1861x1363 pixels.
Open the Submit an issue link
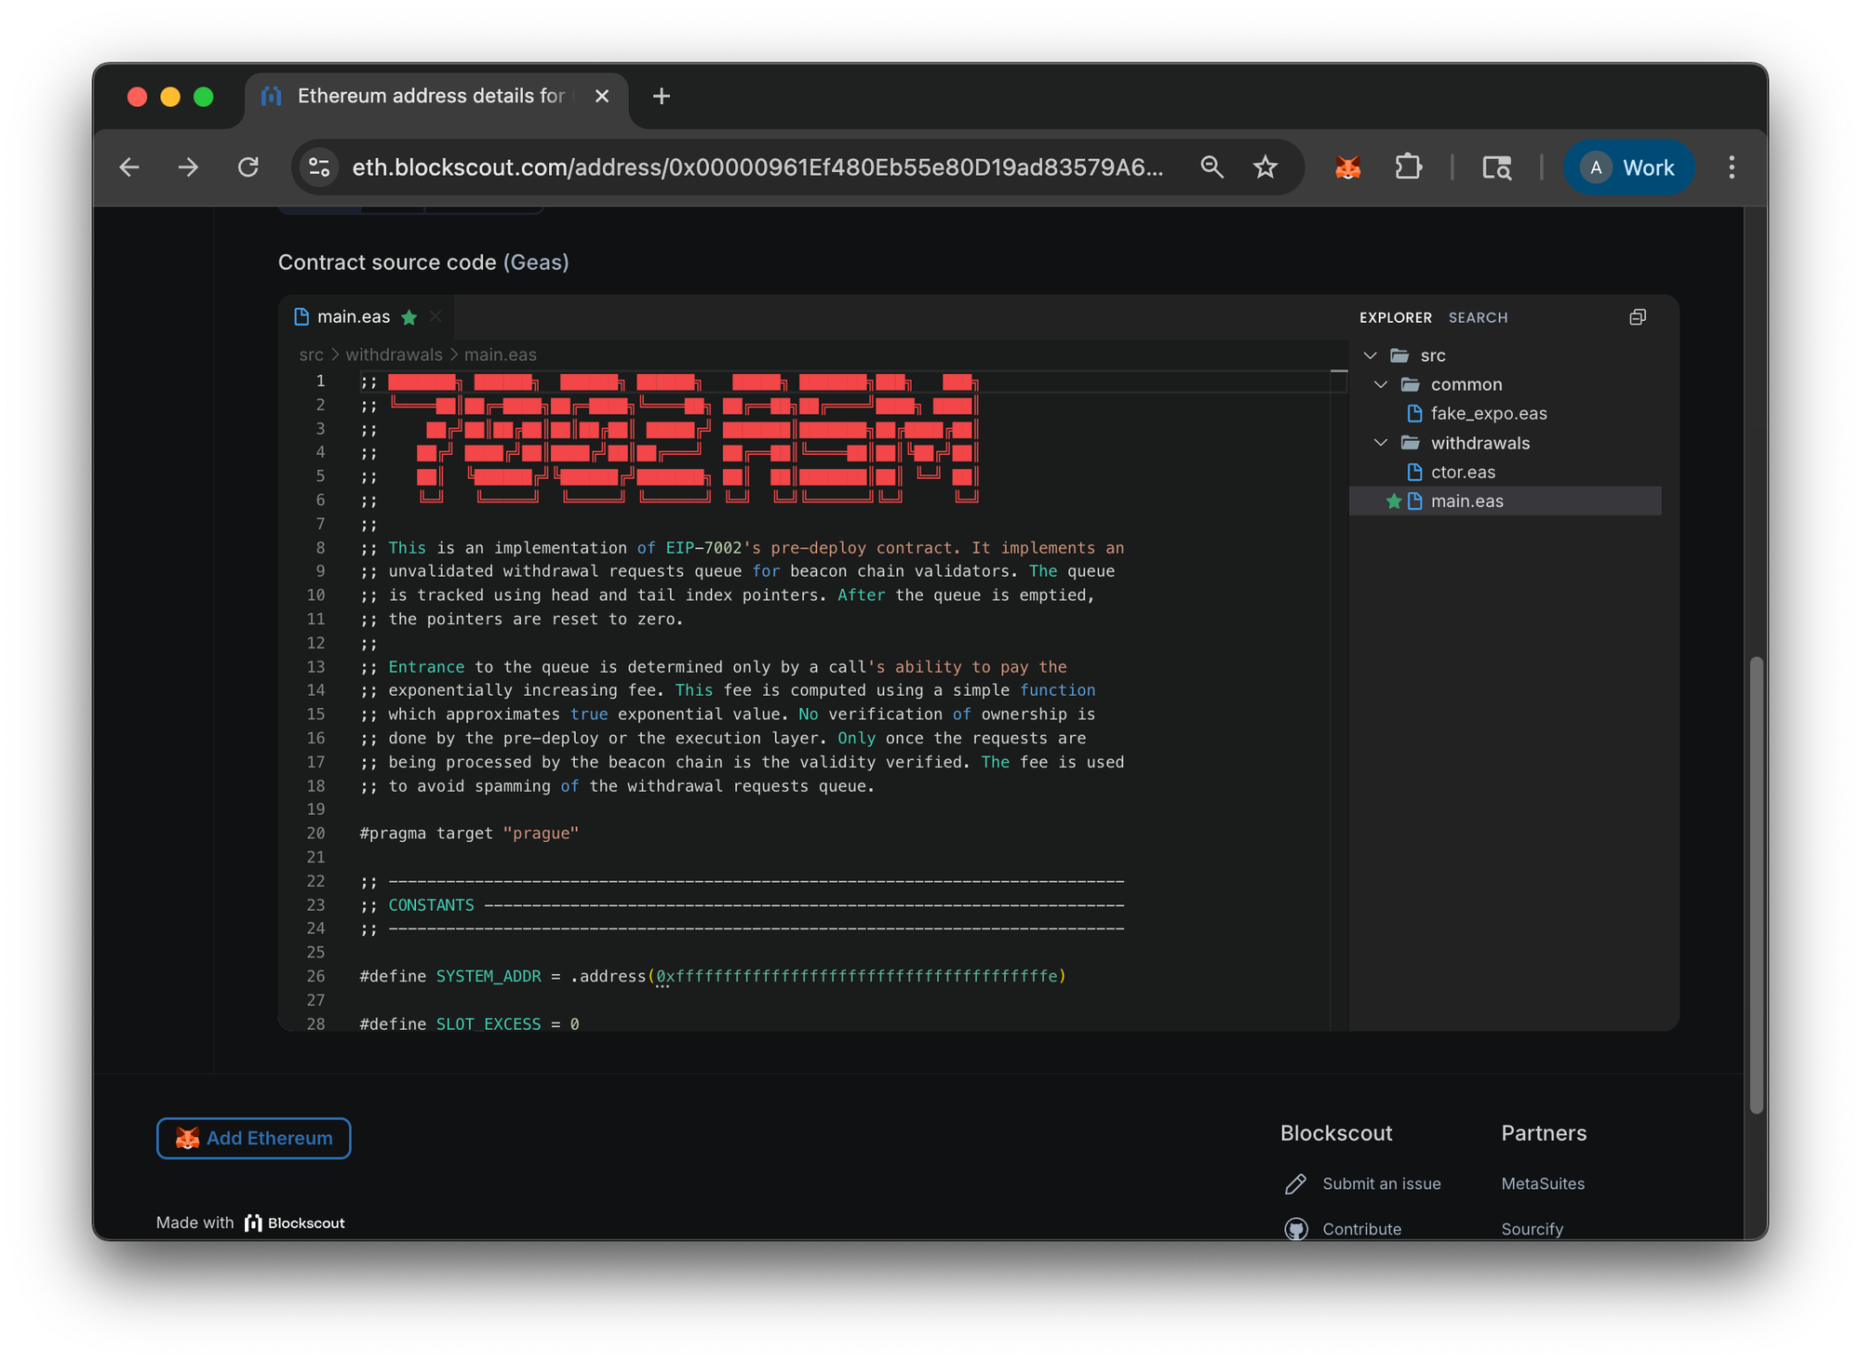[1381, 1183]
